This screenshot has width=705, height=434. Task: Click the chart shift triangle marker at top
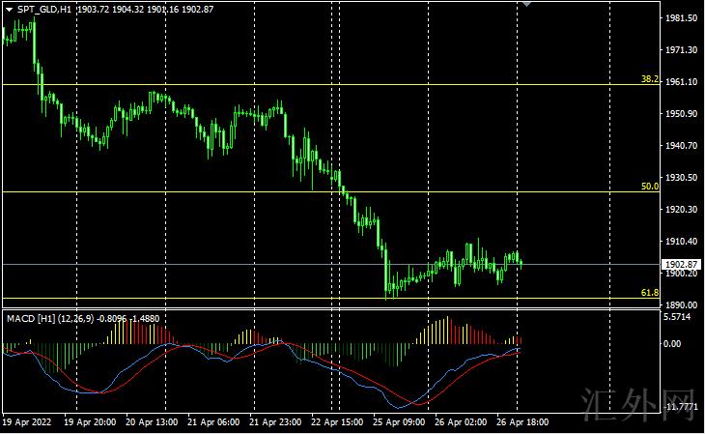[526, 4]
